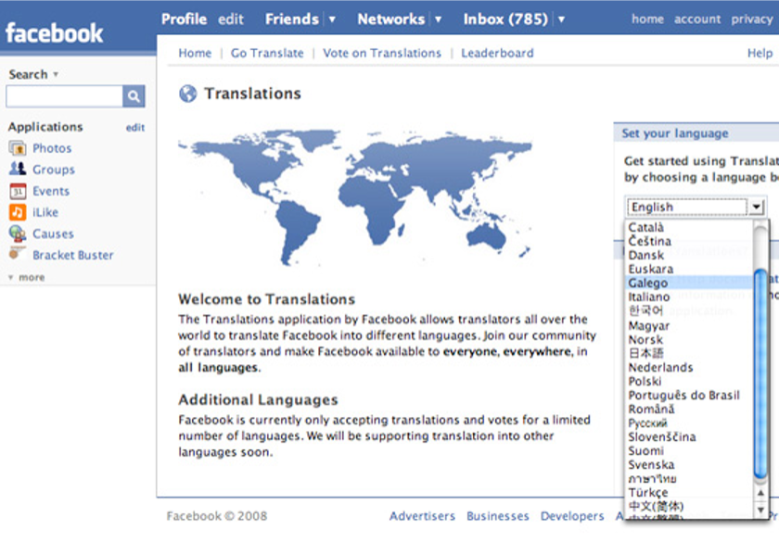Screen dimensions: 779x542
Task: Open the Advertisers footer link
Action: 422,516
